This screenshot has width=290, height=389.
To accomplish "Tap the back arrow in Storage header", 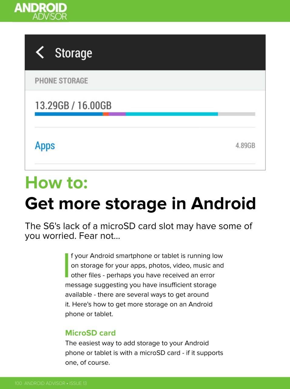I will [40, 52].
